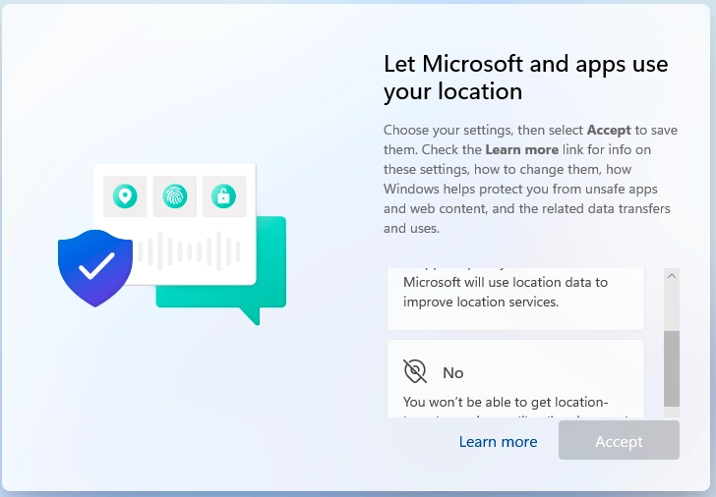
Task: Click the audio waveform bars in illustration
Action: tap(189, 251)
